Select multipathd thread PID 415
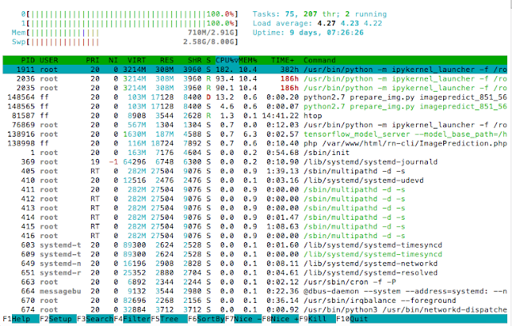The image size is (512, 326). 254,227
